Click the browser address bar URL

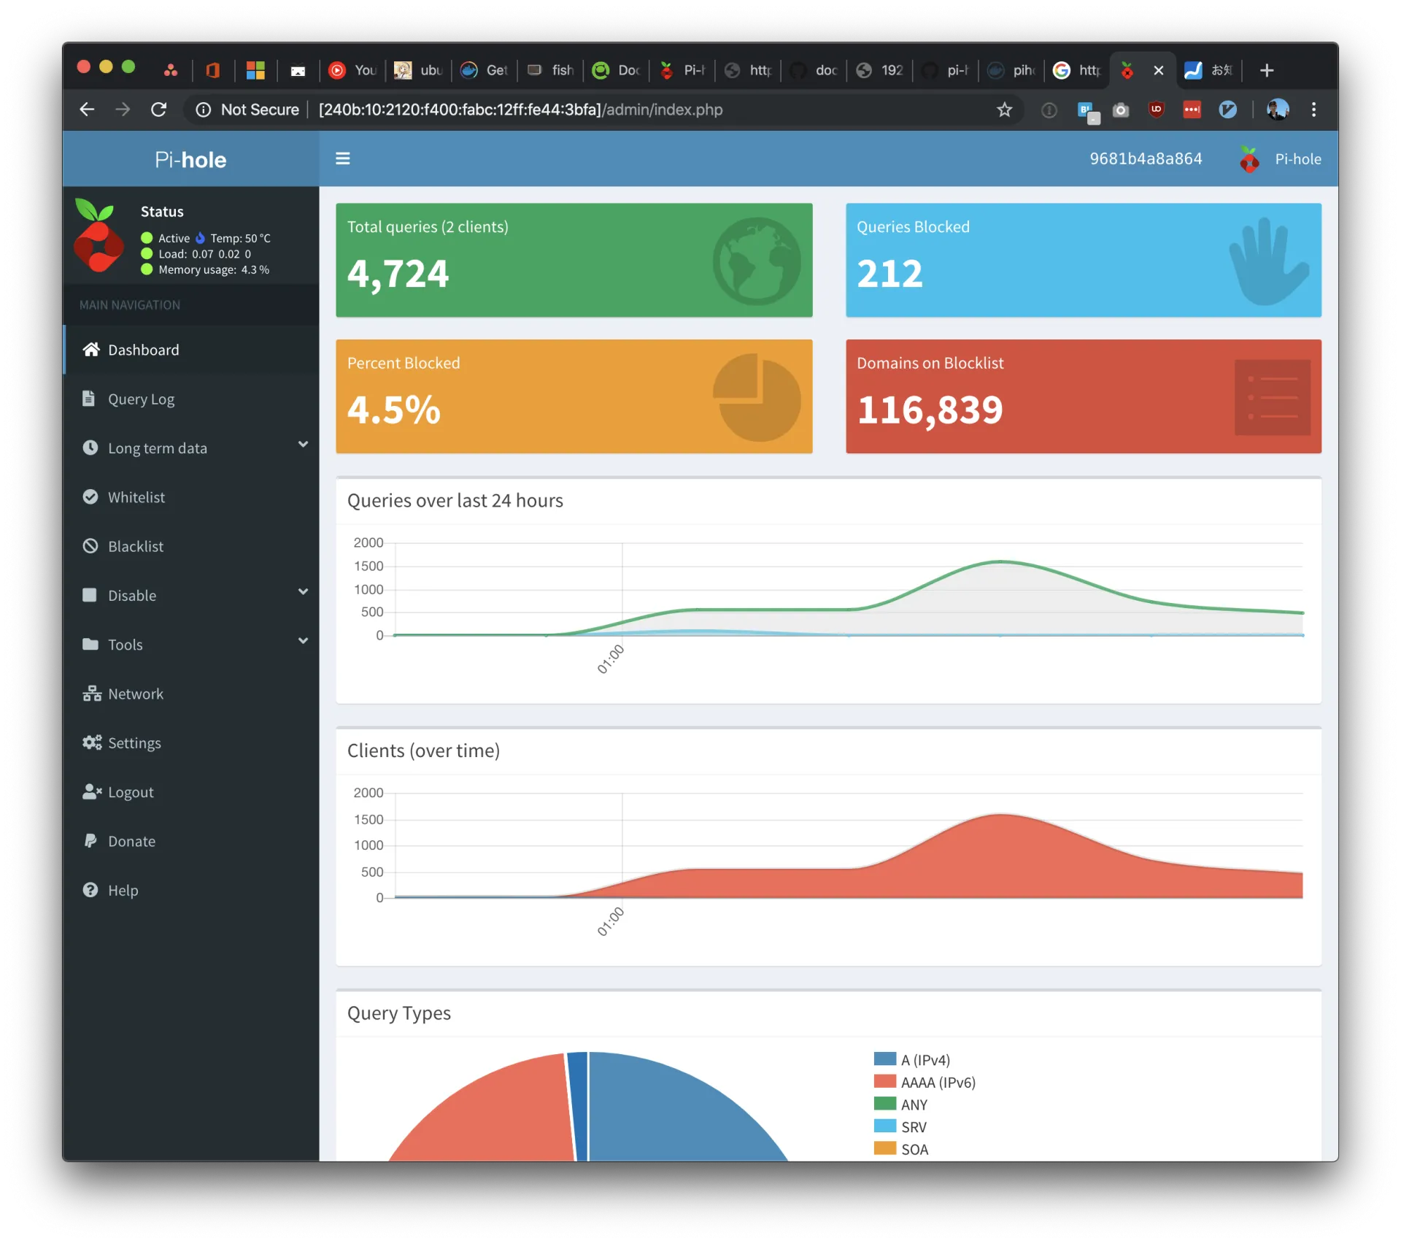pyautogui.click(x=520, y=110)
